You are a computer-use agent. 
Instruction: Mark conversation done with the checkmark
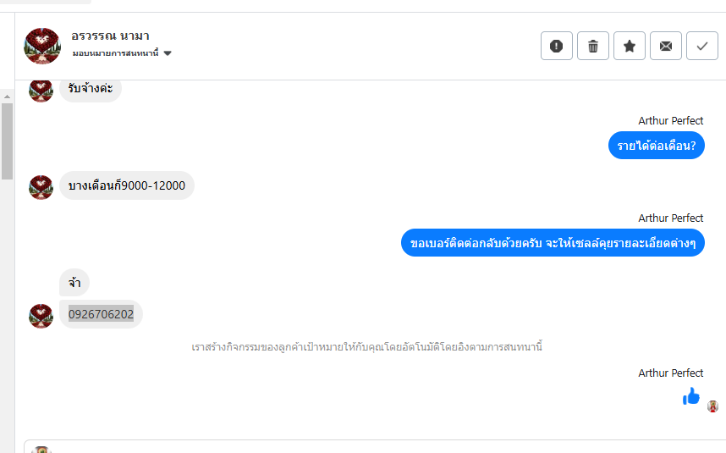click(x=701, y=46)
